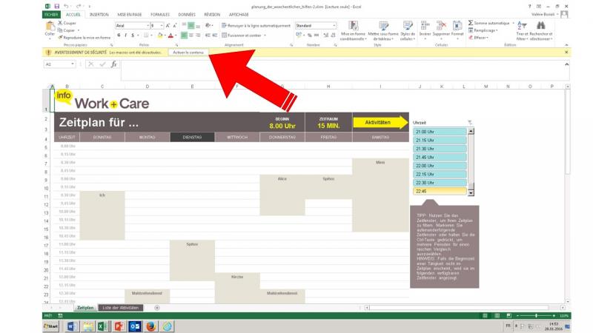Click the Somme automatique sigma icon
This screenshot has height=333, width=593.
[x=471, y=23]
